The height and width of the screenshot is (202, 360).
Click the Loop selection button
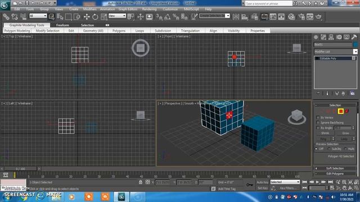(x=344, y=139)
